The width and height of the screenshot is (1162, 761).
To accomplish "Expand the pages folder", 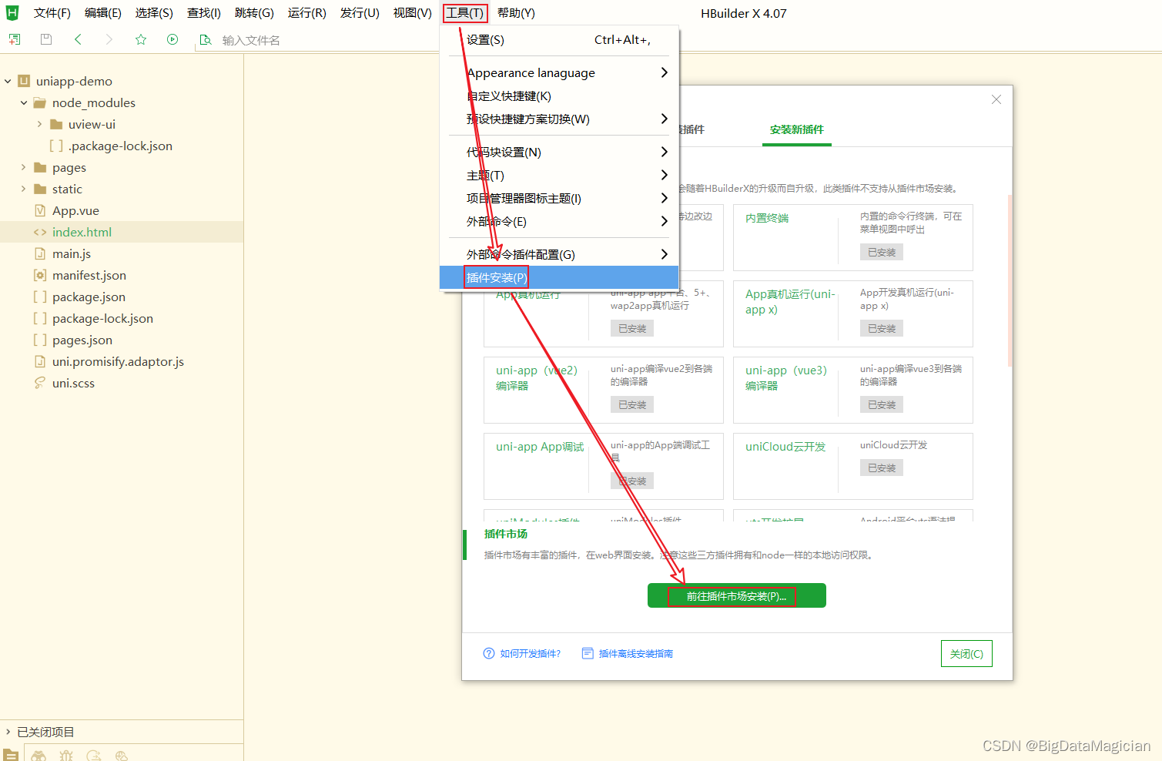I will [x=24, y=167].
